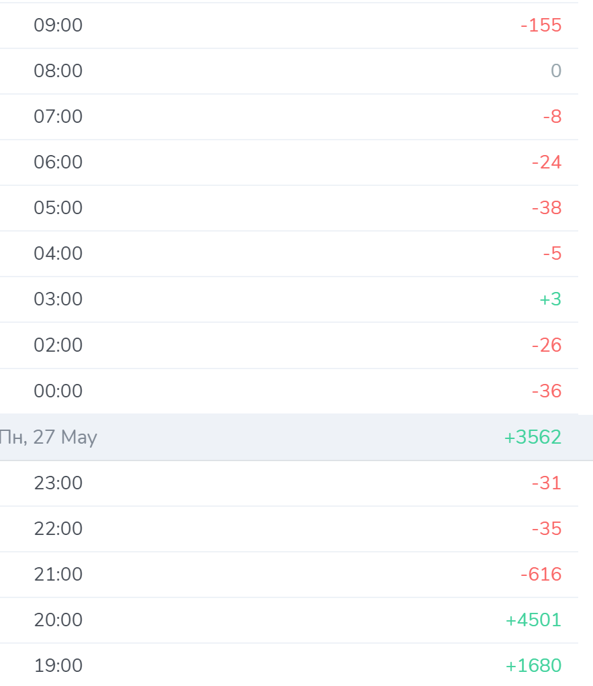Open the 07:00 hourly entry

[x=289, y=117]
